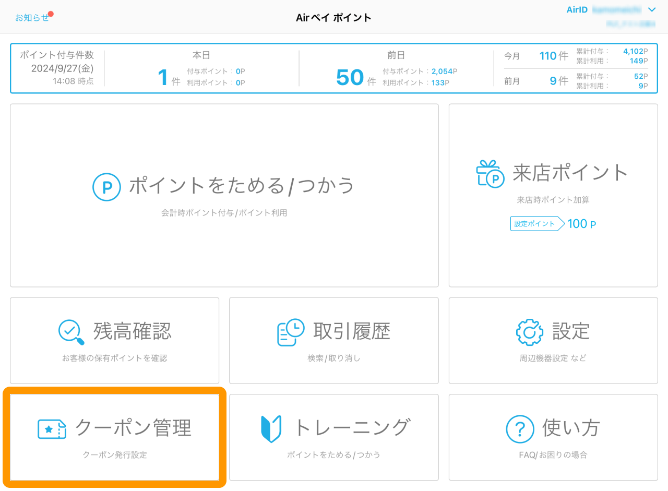This screenshot has width=668, height=491.
Task: Click the 設定ポイント tag label
Action: pos(538,224)
